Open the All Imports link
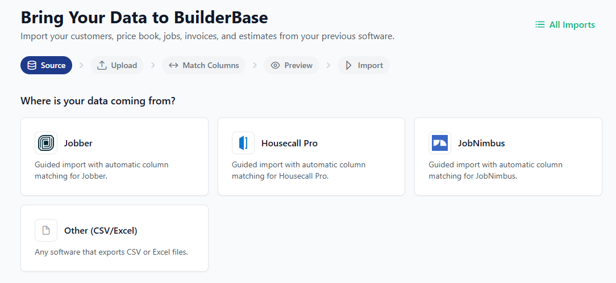The width and height of the screenshot is (616, 283). tap(565, 25)
